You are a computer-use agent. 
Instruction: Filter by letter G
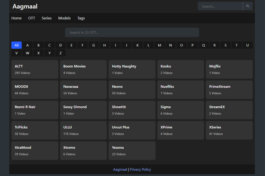tap(93, 45)
